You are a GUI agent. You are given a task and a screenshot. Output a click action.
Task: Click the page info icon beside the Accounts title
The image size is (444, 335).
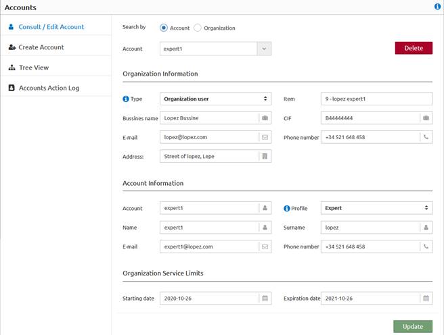(437, 7)
